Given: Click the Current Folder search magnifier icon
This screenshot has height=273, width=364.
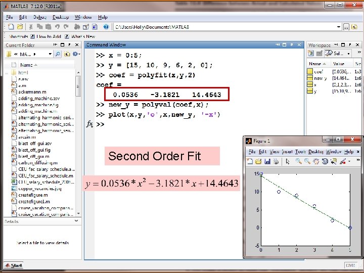Looking at the screenshot, I should pos(58,54).
